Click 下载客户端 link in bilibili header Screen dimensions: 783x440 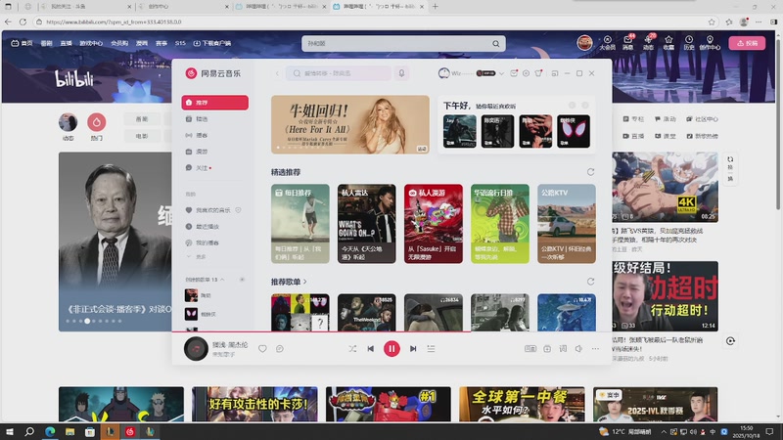(212, 43)
